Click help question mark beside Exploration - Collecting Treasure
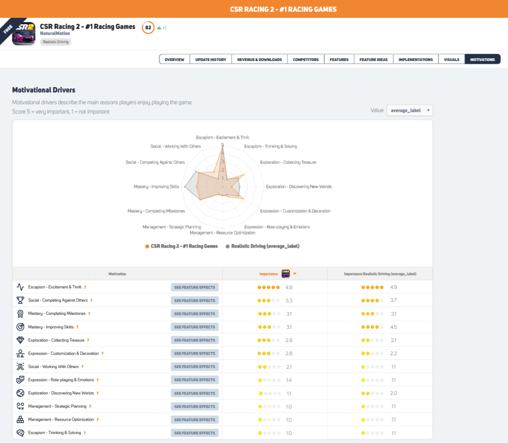This screenshot has height=443, width=508. 88,341
